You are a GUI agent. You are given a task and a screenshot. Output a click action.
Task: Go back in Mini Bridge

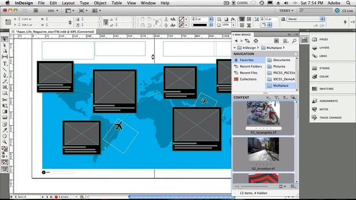pos(236,41)
